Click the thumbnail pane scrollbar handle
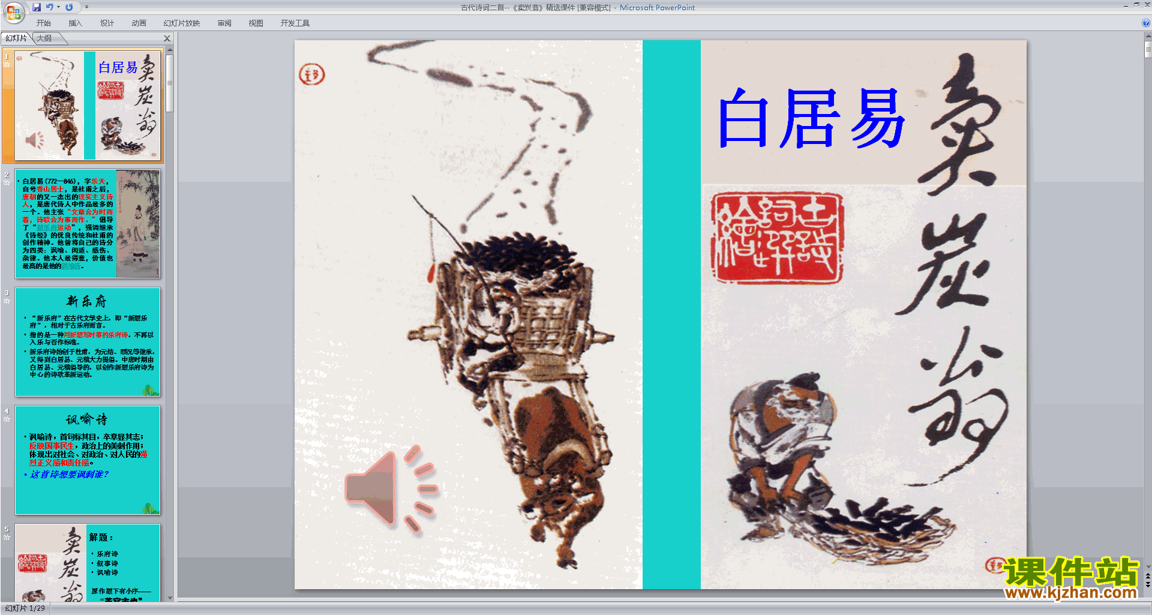The image size is (1152, 615). 170,83
